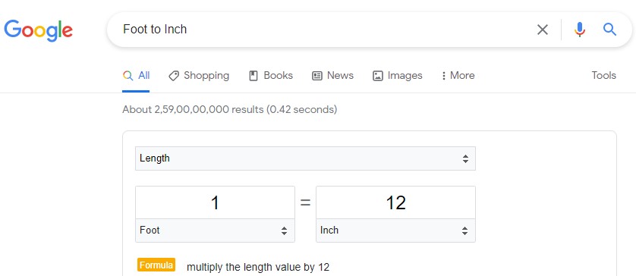Viewport: 636px width, 276px height.
Task: Open the Length unit type dropdown
Action: coord(305,158)
